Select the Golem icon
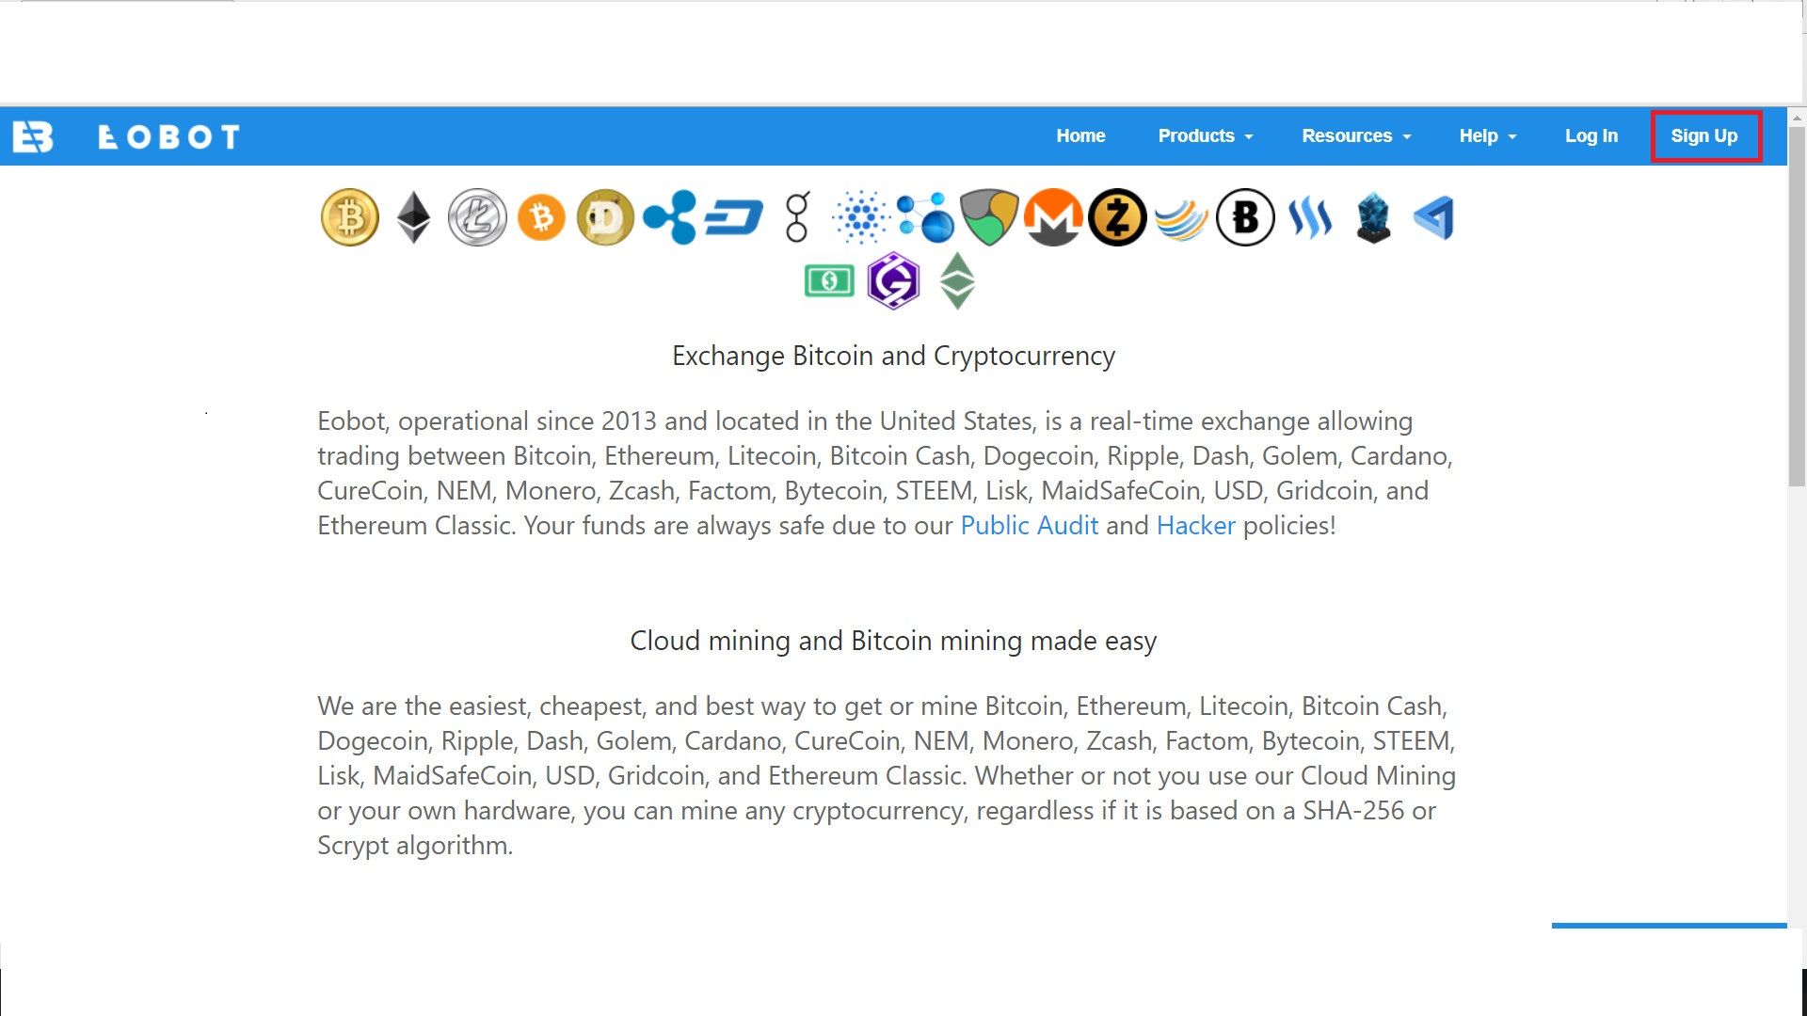The height and width of the screenshot is (1016, 1807). (797, 217)
